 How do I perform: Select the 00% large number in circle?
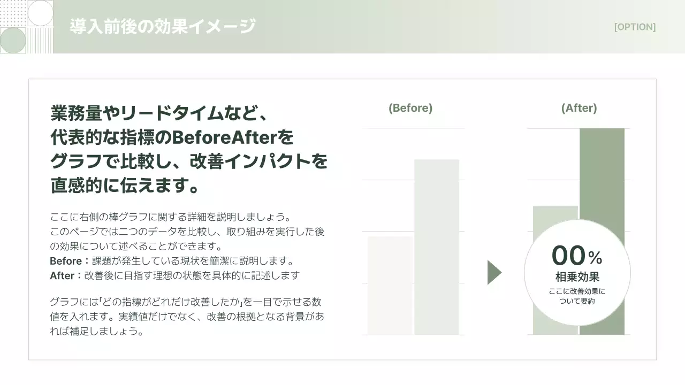pyautogui.click(x=569, y=256)
